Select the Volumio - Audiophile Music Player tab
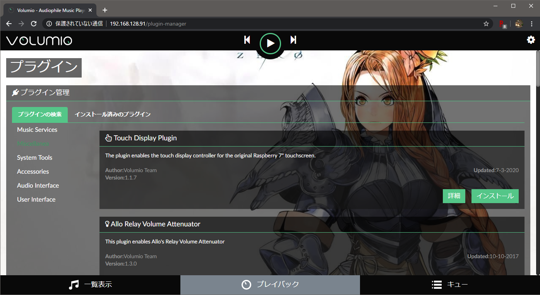Image resolution: width=540 pixels, height=295 pixels. click(51, 10)
